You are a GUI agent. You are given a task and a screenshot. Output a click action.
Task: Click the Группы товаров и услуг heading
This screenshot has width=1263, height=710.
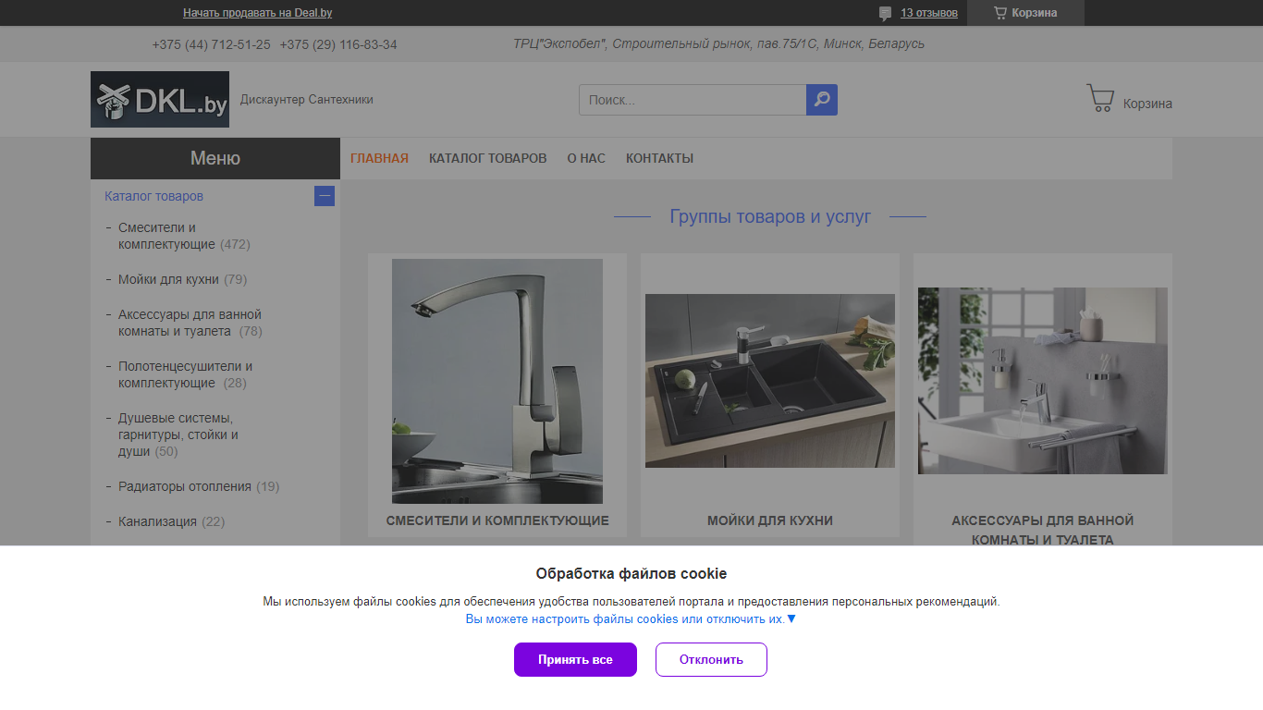[x=770, y=216]
